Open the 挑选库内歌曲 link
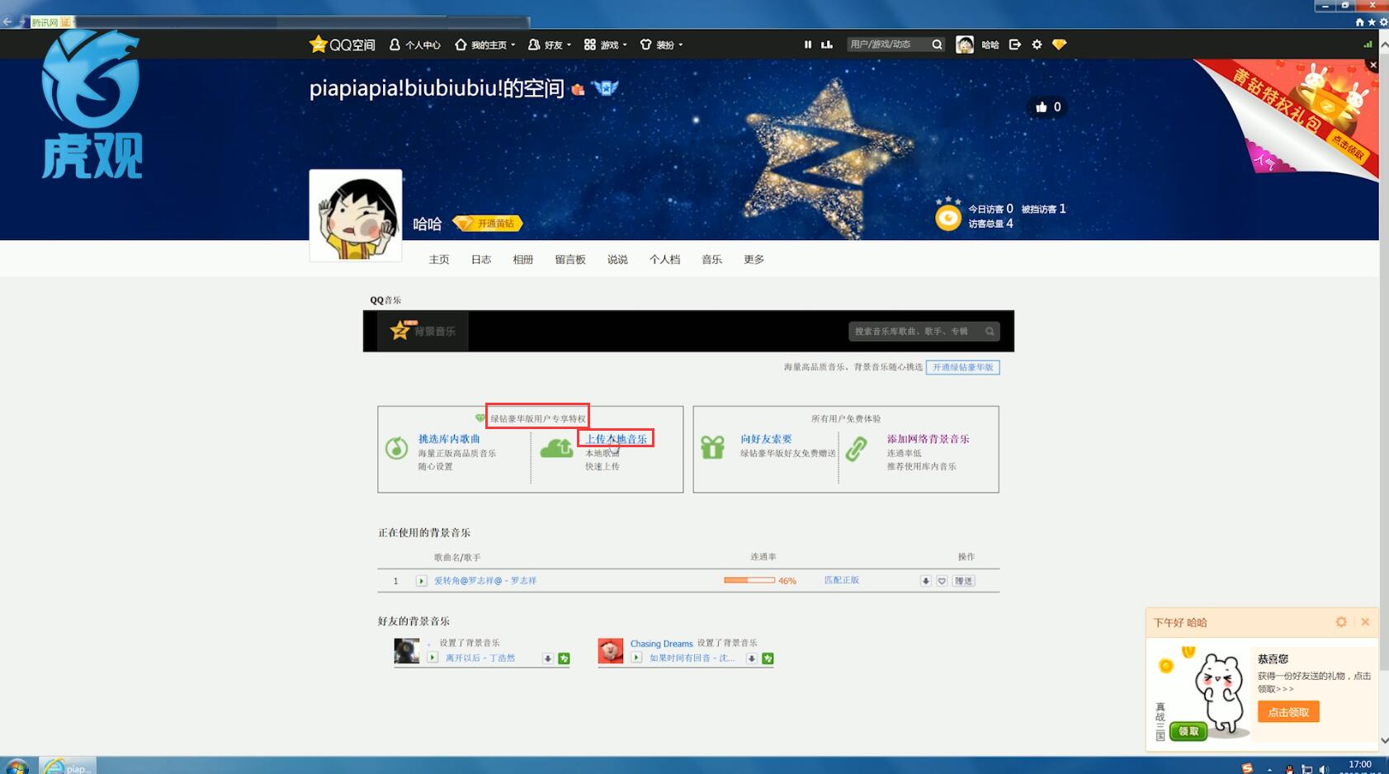 449,439
